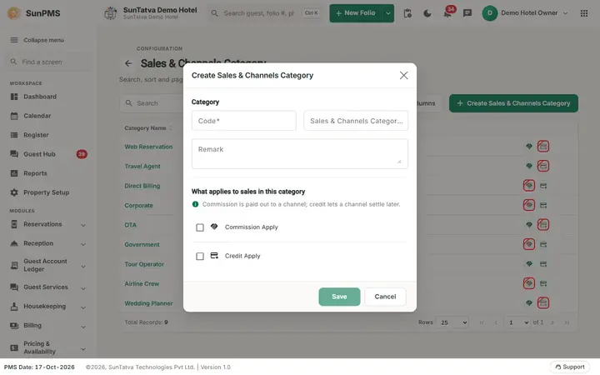Screen dimensions: 600x375
Task: Enable the Credit Apply checkbox
Action: 200,256
